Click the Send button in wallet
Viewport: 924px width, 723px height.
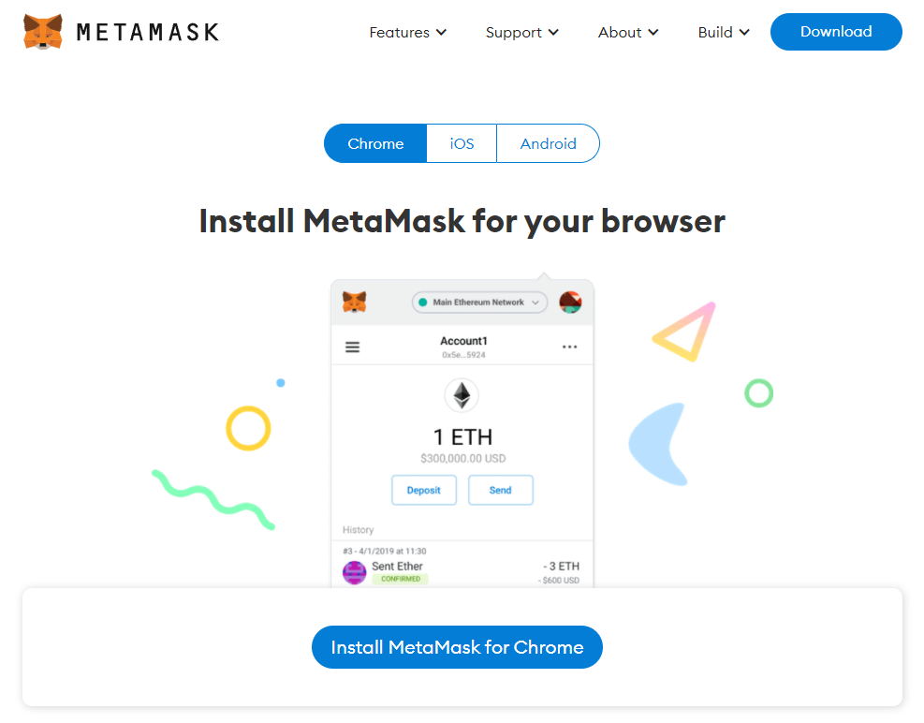500,490
